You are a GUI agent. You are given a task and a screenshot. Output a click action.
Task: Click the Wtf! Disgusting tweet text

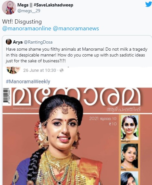click(22, 22)
